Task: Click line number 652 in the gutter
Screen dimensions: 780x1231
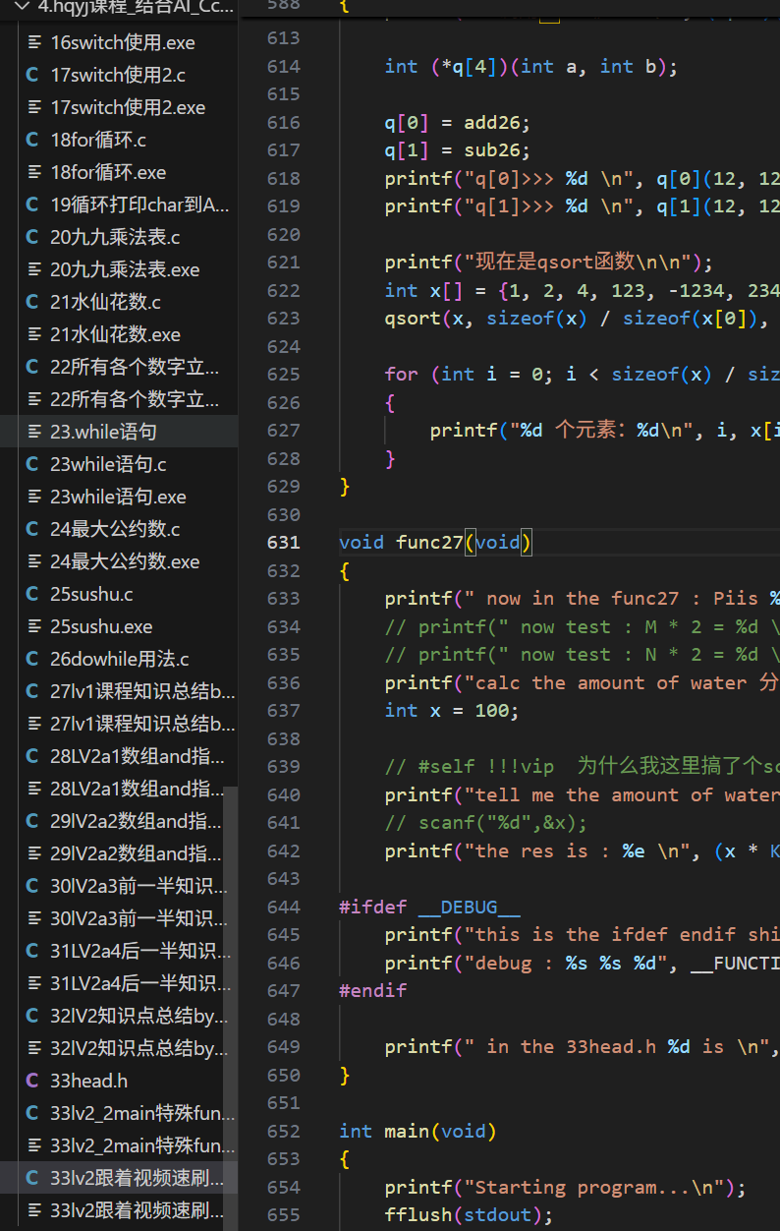Action: (x=283, y=1131)
